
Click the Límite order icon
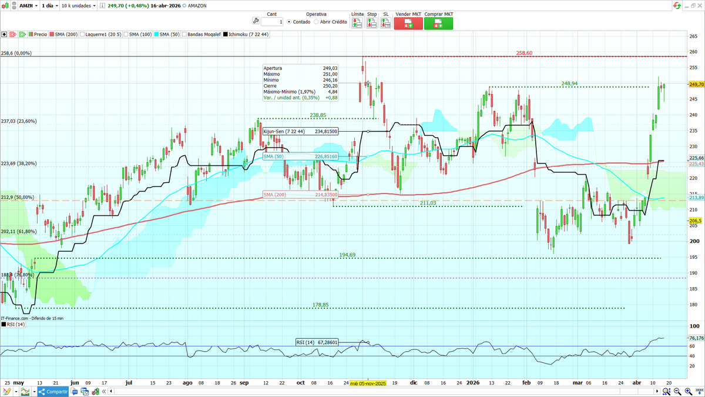(357, 23)
